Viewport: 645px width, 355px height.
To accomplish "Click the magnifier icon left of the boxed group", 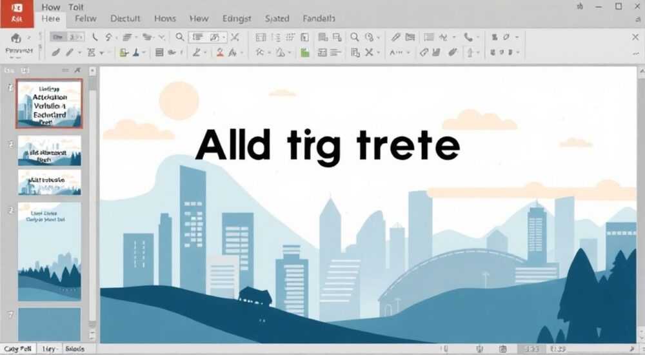I will [x=180, y=37].
